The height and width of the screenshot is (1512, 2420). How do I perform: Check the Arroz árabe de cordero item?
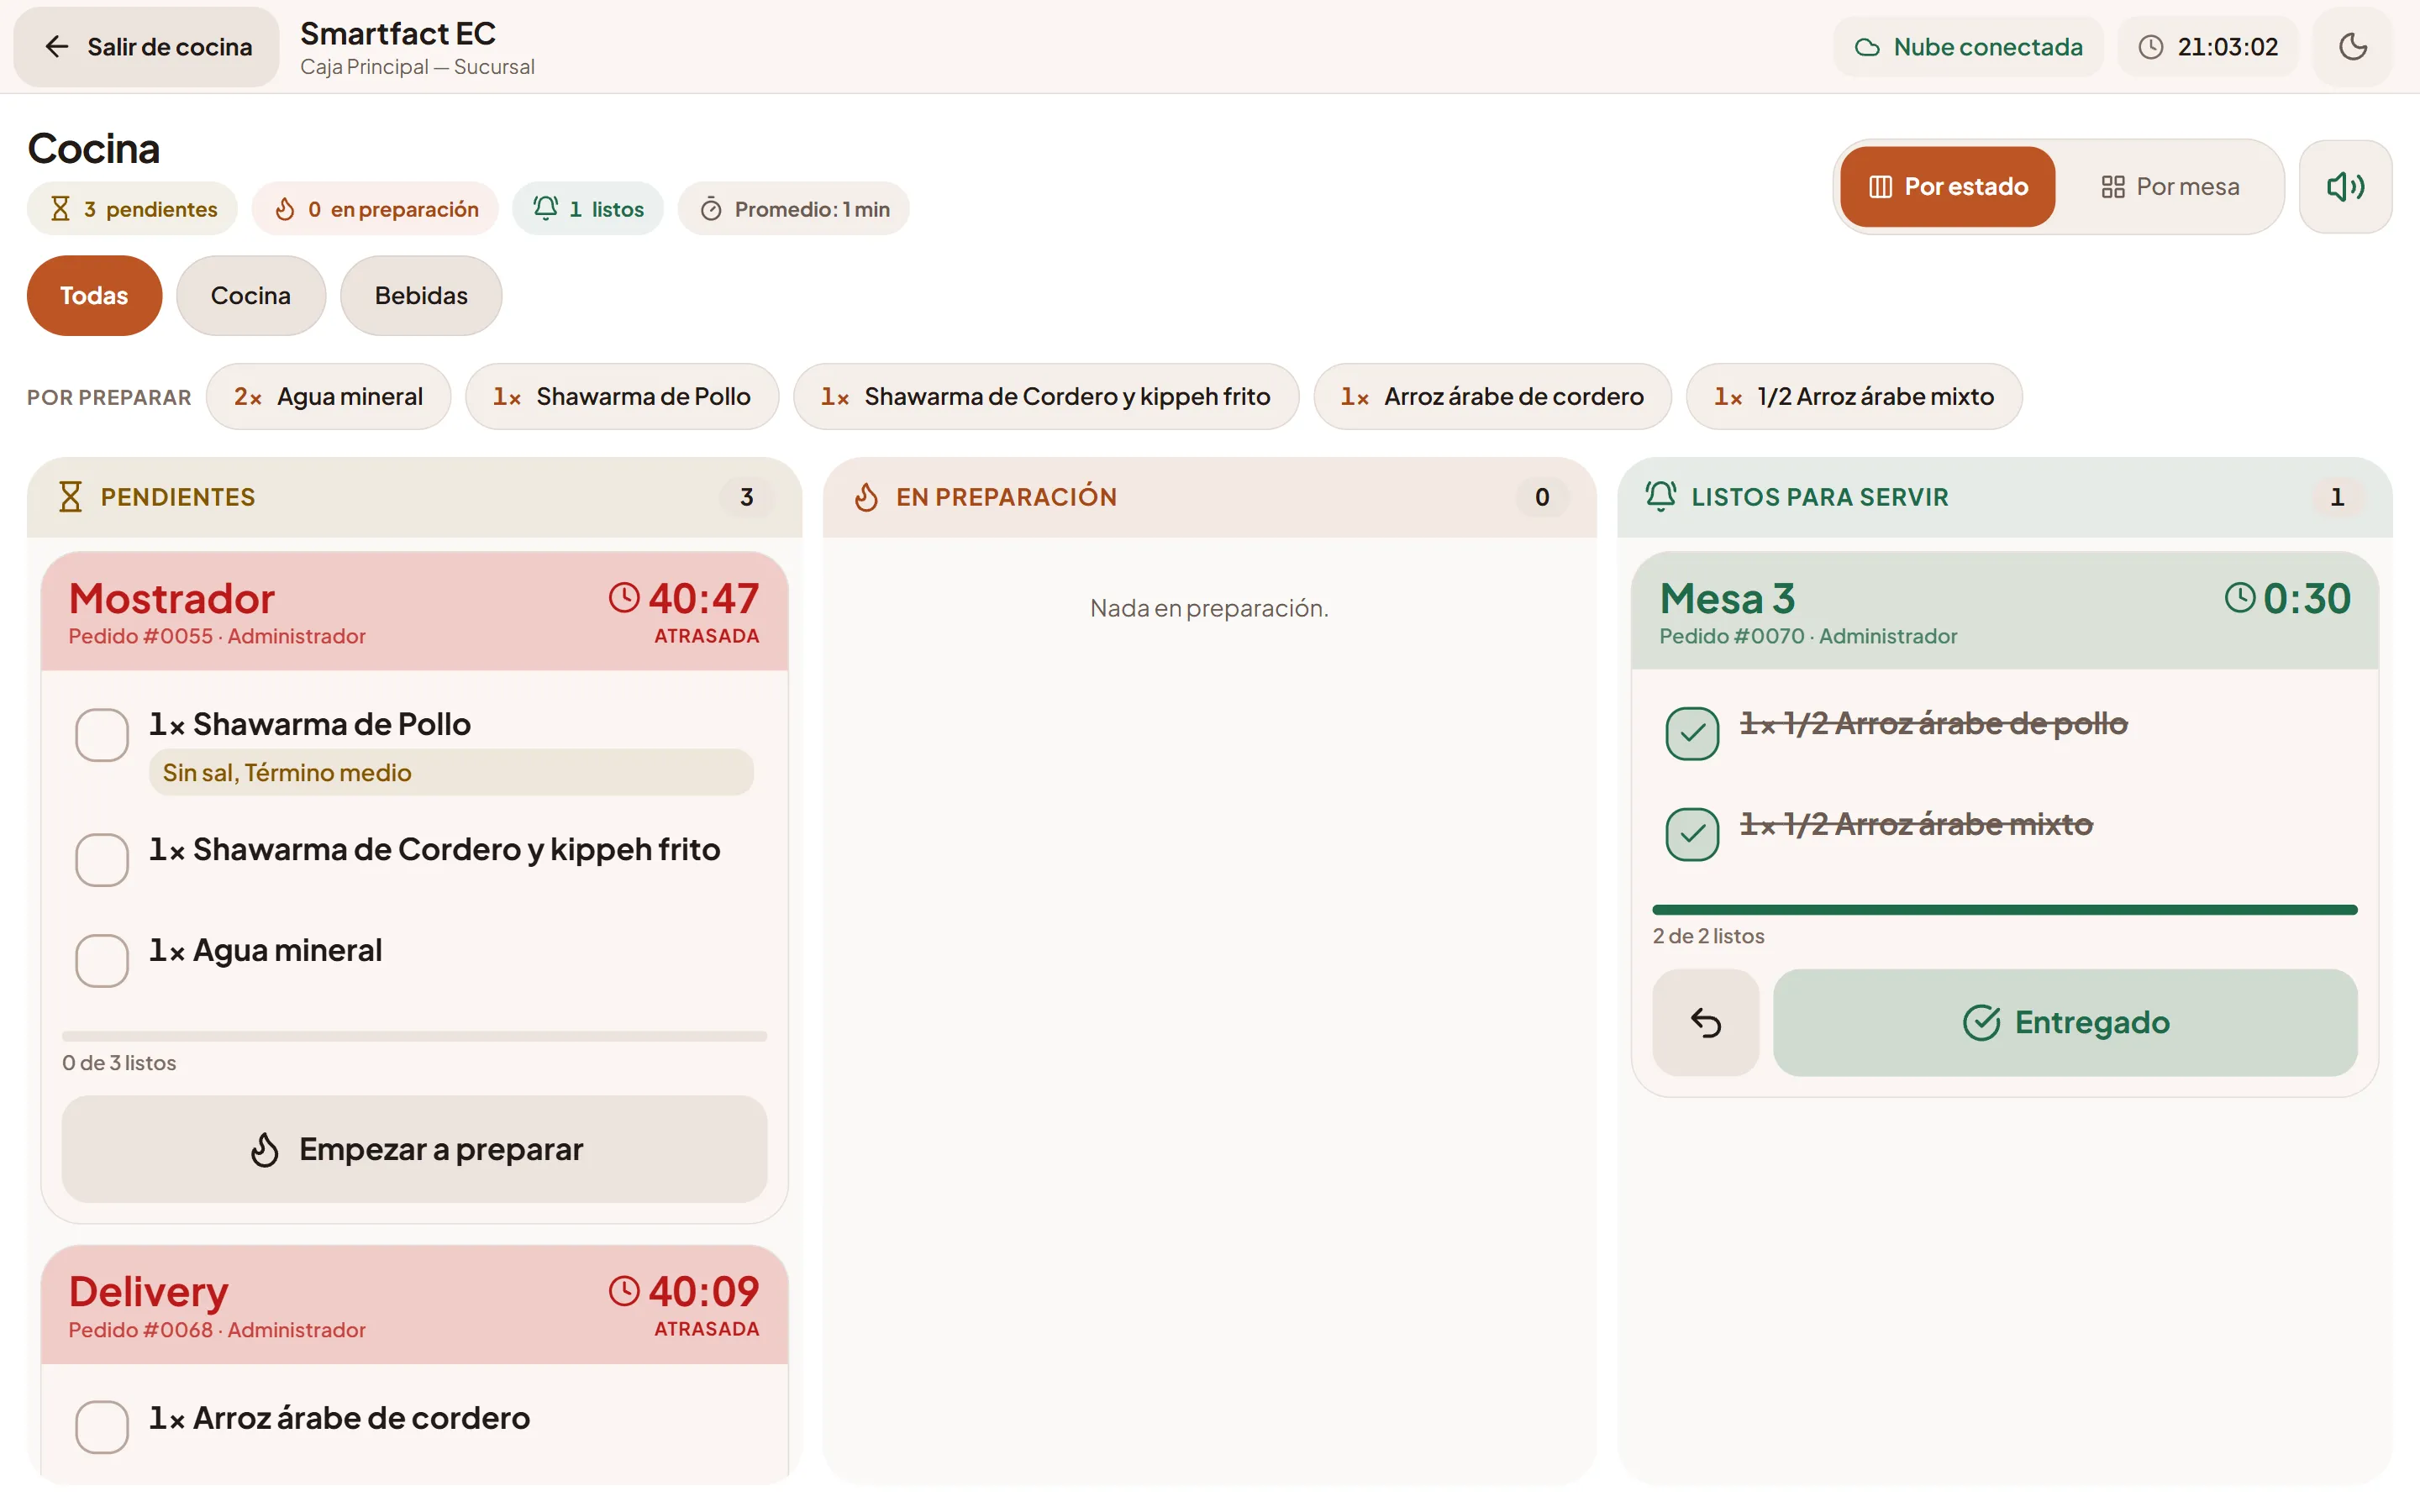coord(102,1427)
